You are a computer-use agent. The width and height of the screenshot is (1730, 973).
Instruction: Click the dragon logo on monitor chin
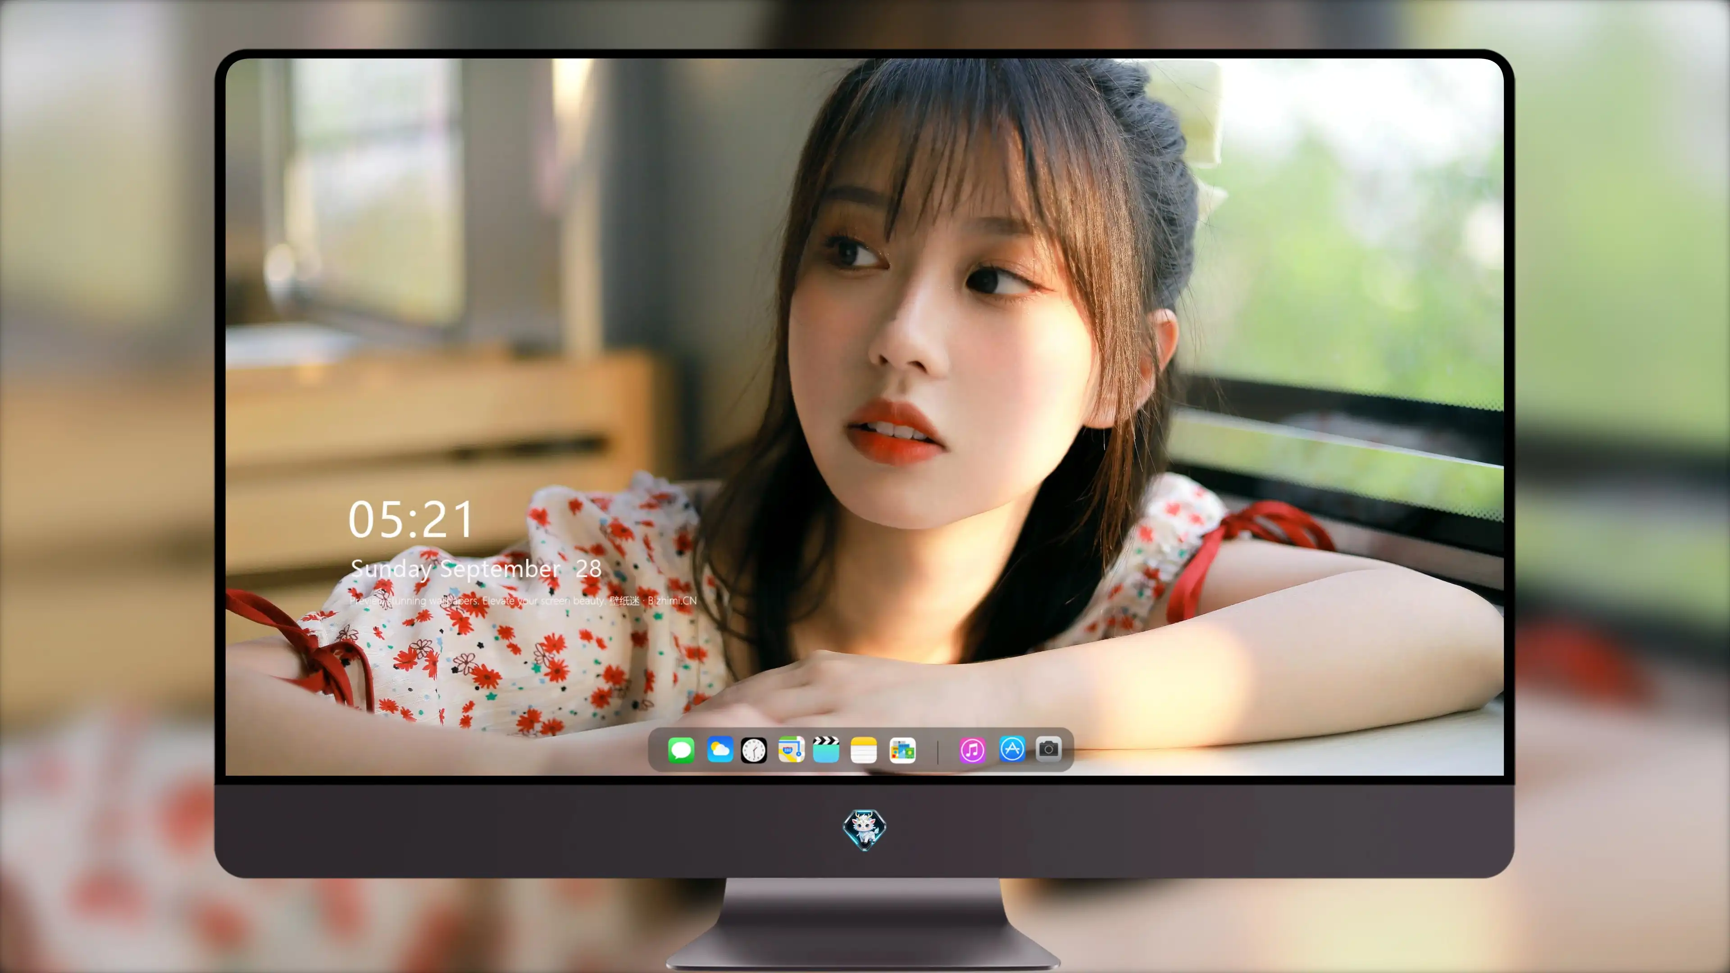click(865, 830)
